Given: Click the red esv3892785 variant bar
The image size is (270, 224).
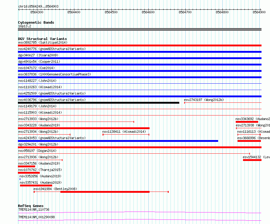Looking at the screenshot, I should [x=140, y=45].
